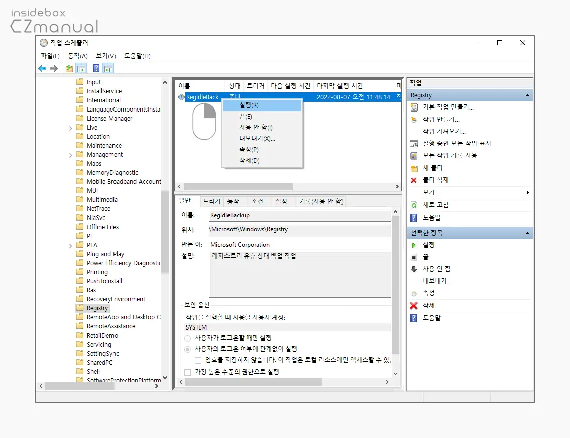The width and height of the screenshot is (570, 438).
Task: Click the green 실행 play icon
Action: tap(414, 245)
